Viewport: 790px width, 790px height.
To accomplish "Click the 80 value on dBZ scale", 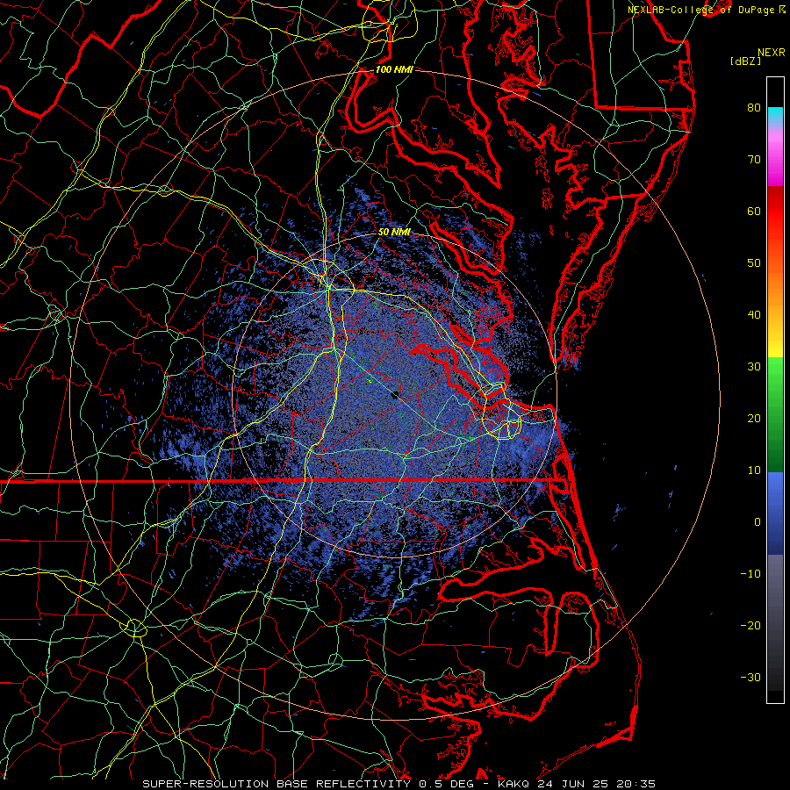I will click(x=754, y=108).
